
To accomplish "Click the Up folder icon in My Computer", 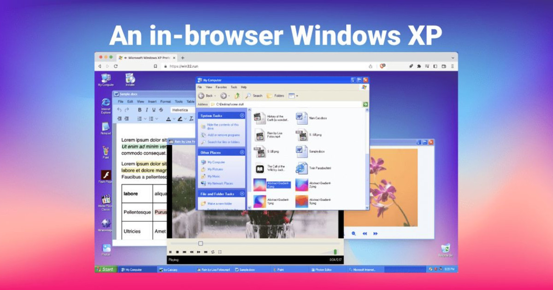I will pyautogui.click(x=237, y=96).
